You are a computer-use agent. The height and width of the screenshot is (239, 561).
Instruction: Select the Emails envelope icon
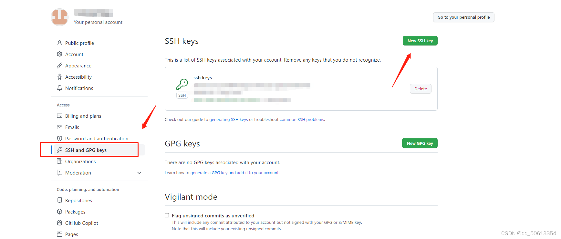tap(59, 127)
